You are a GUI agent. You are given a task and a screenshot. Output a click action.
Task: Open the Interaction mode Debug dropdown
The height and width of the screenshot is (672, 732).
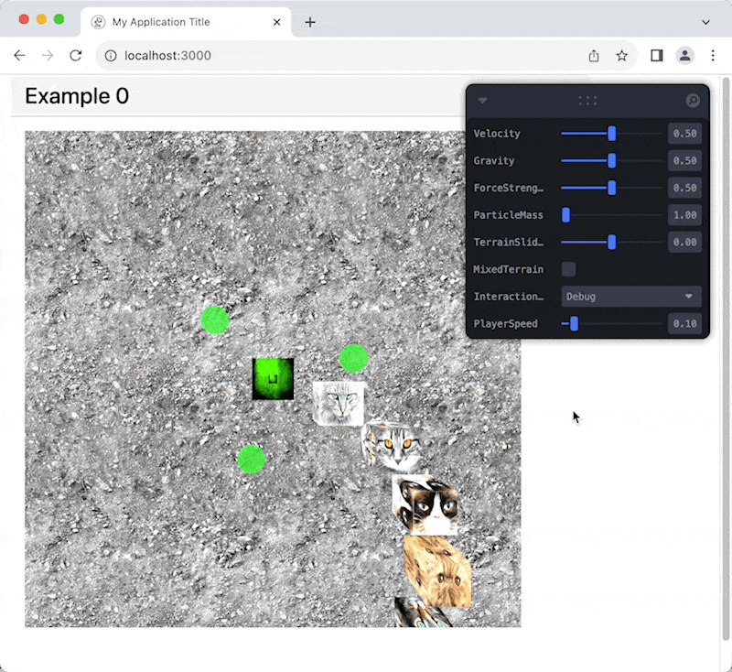[630, 297]
